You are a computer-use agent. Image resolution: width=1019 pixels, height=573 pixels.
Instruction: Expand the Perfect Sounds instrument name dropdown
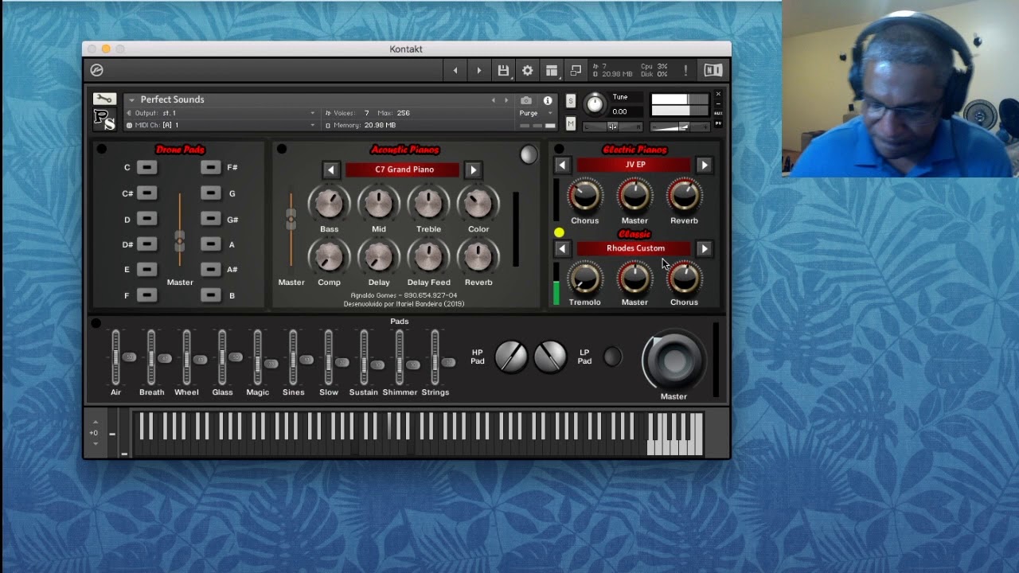coord(131,100)
